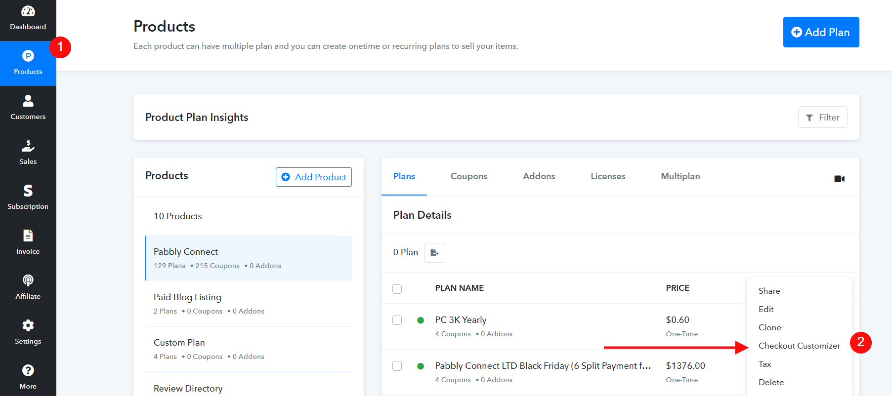Open the PC 3K Yearly plan name
892x396 pixels.
click(x=461, y=320)
